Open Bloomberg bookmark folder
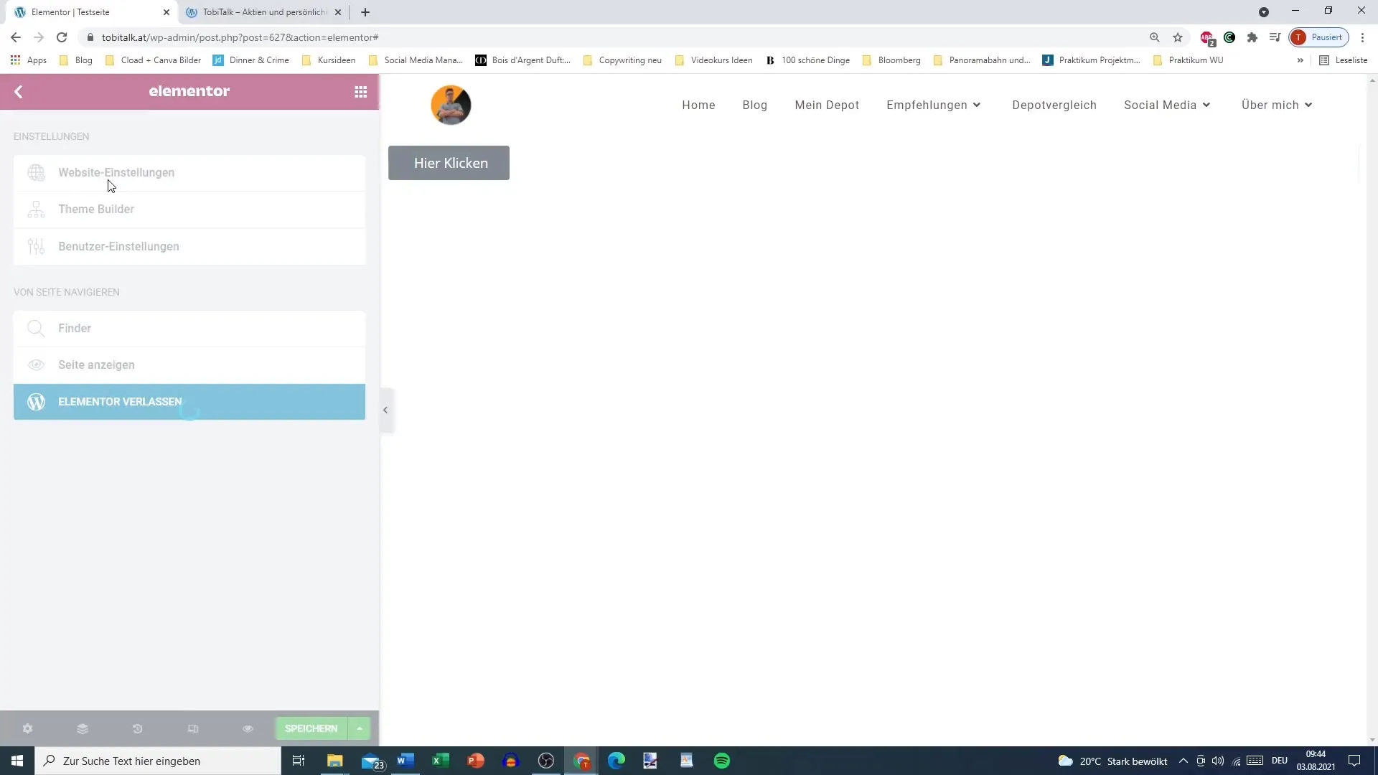 [891, 60]
